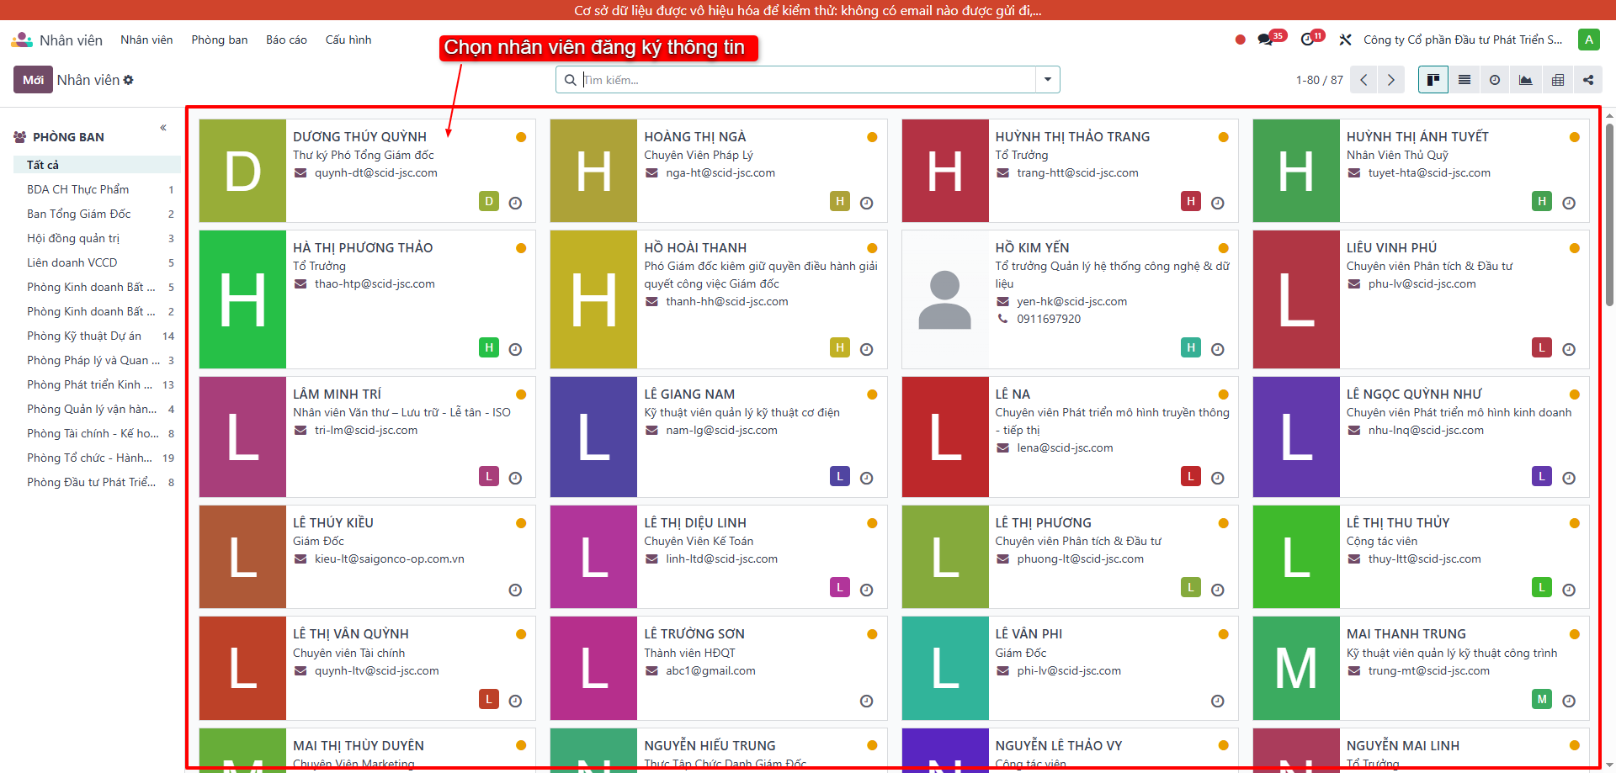The height and width of the screenshot is (773, 1616).
Task: Open Cấu hình menu
Action: coord(348,40)
